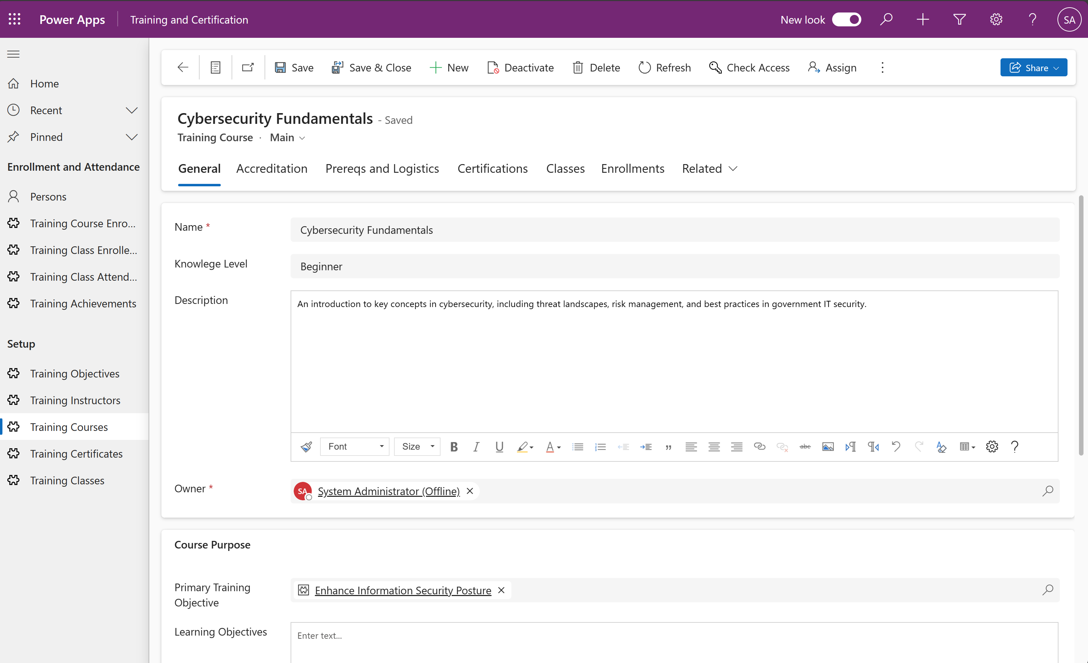
Task: Toggle underline formatting
Action: coord(499,447)
